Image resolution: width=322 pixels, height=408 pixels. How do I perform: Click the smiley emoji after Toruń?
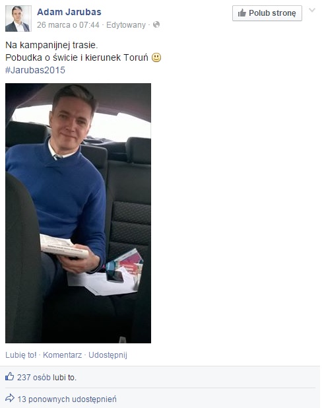(156, 57)
